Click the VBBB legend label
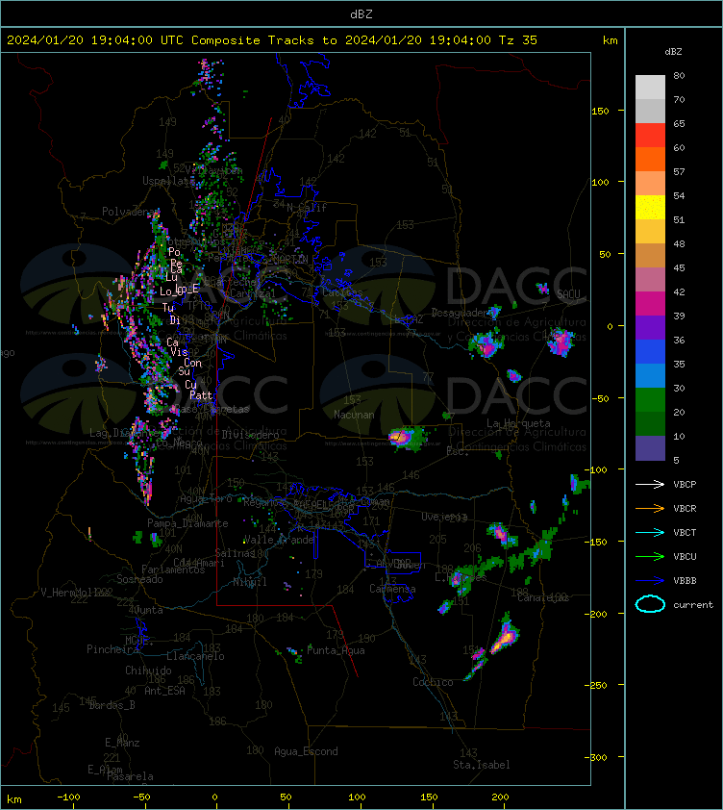 [685, 581]
